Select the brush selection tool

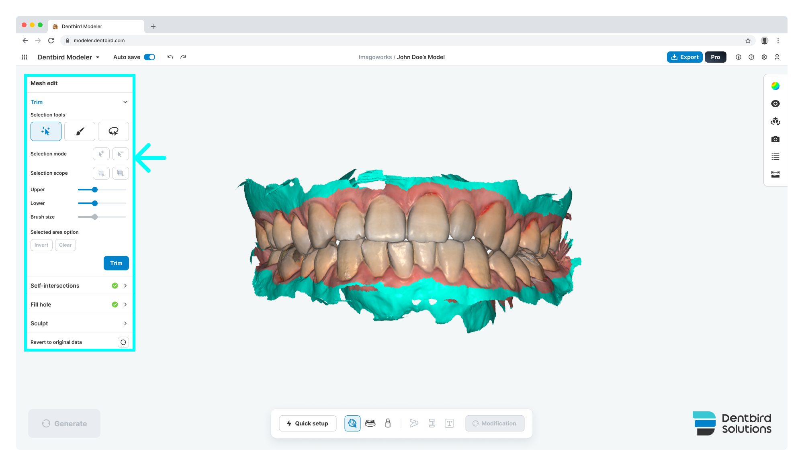coord(80,131)
